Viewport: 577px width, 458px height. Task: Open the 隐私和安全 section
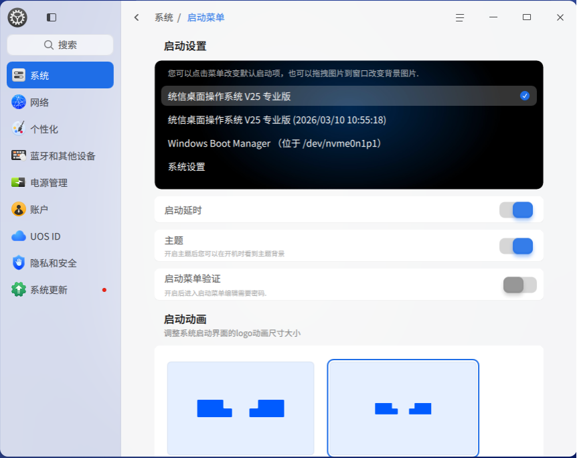[60, 263]
